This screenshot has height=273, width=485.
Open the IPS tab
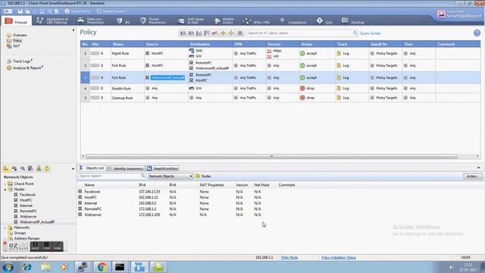coord(123,21)
